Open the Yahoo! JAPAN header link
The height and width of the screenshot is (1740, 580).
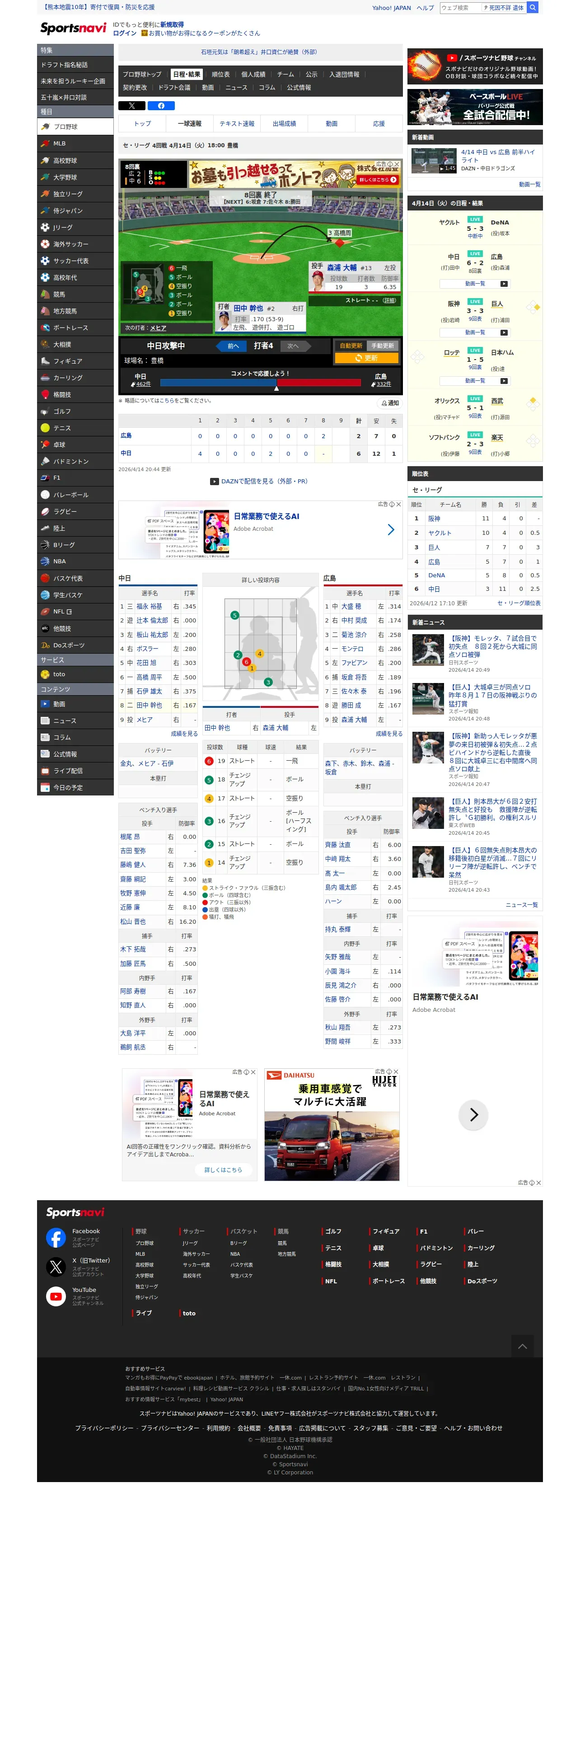(392, 8)
